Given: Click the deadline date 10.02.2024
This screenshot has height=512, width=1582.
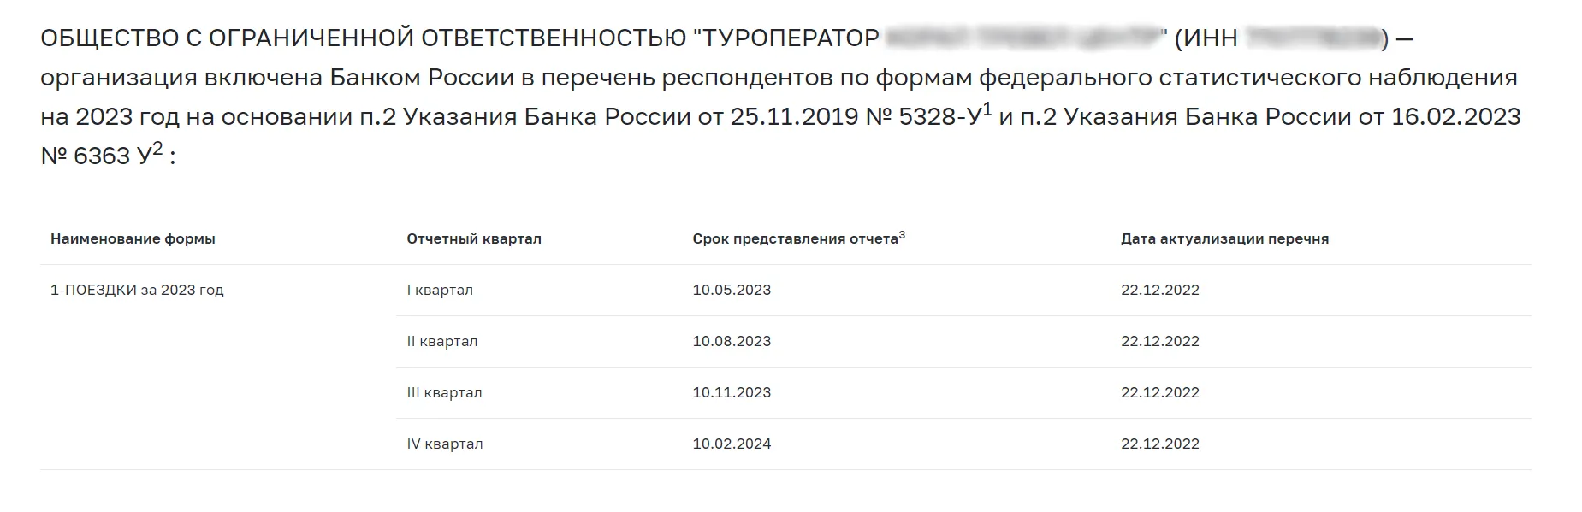Looking at the screenshot, I should [732, 444].
